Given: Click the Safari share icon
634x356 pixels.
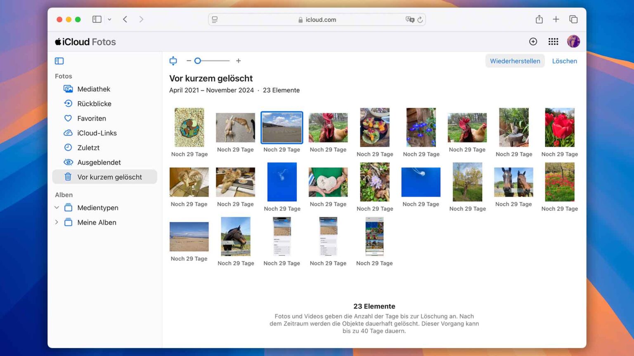Looking at the screenshot, I should click(539, 19).
